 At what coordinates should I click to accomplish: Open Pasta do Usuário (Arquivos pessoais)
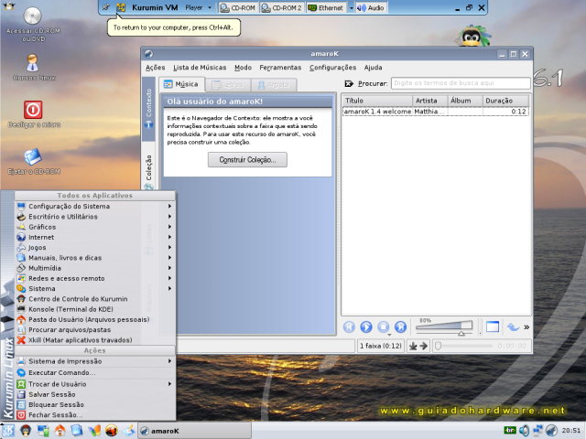tap(95, 319)
